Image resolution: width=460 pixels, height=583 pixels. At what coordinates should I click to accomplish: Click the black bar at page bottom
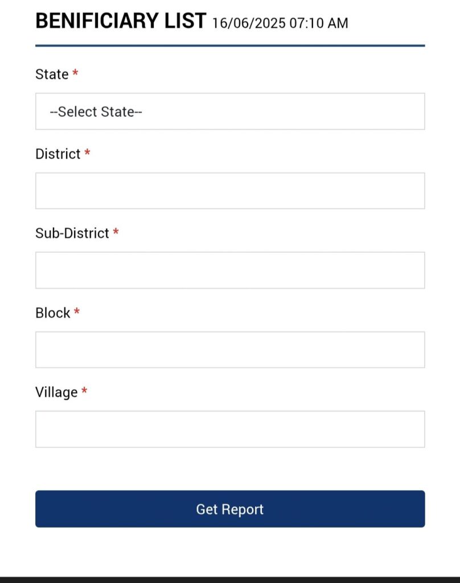230,580
